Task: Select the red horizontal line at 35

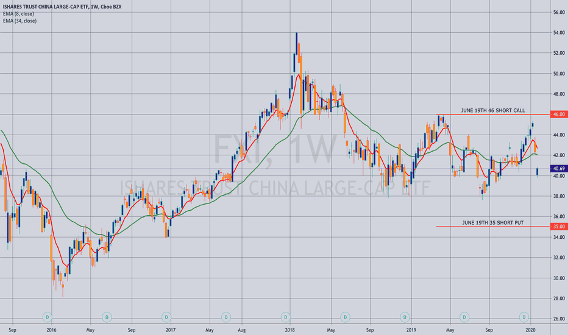Action: tap(493, 227)
